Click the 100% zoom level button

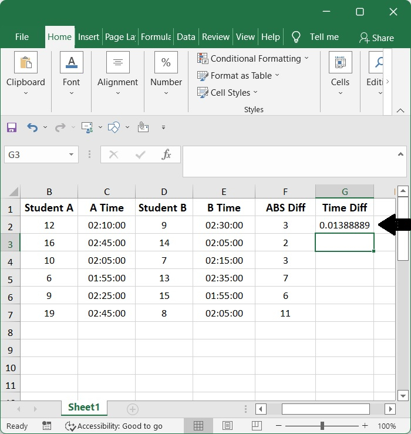pyautogui.click(x=387, y=426)
